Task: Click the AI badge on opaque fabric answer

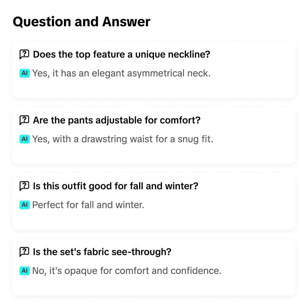Action: coord(25,271)
